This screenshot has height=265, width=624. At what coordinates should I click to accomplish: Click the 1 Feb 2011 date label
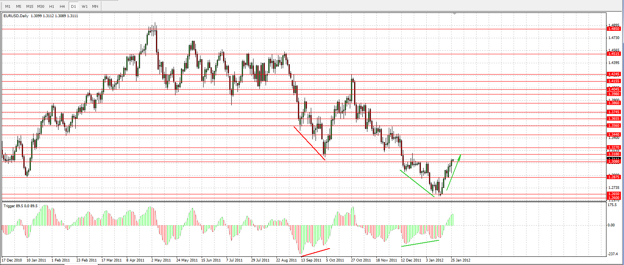pyautogui.click(x=61, y=260)
